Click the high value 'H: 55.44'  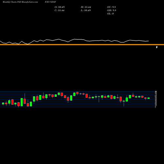pyautogui.click(x=86, y=7)
